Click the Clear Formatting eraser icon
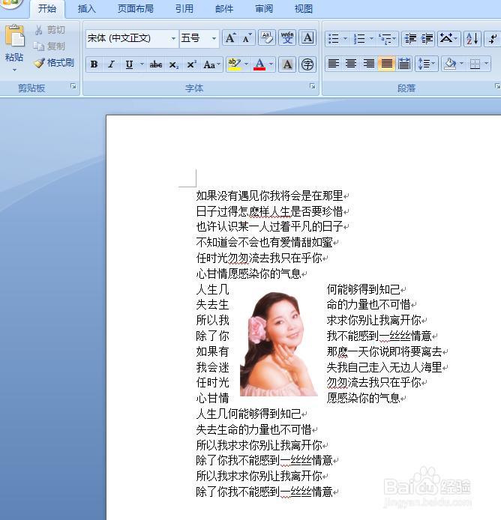The width and height of the screenshot is (501, 520). pyautogui.click(x=267, y=38)
